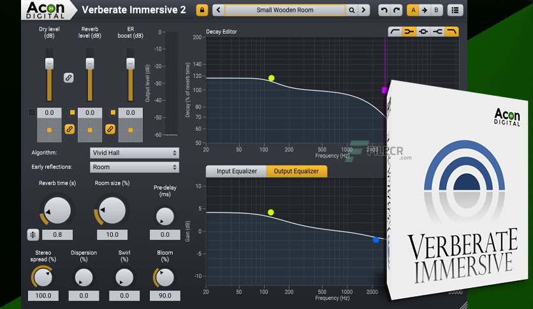Click the Room size knob

pos(112,211)
